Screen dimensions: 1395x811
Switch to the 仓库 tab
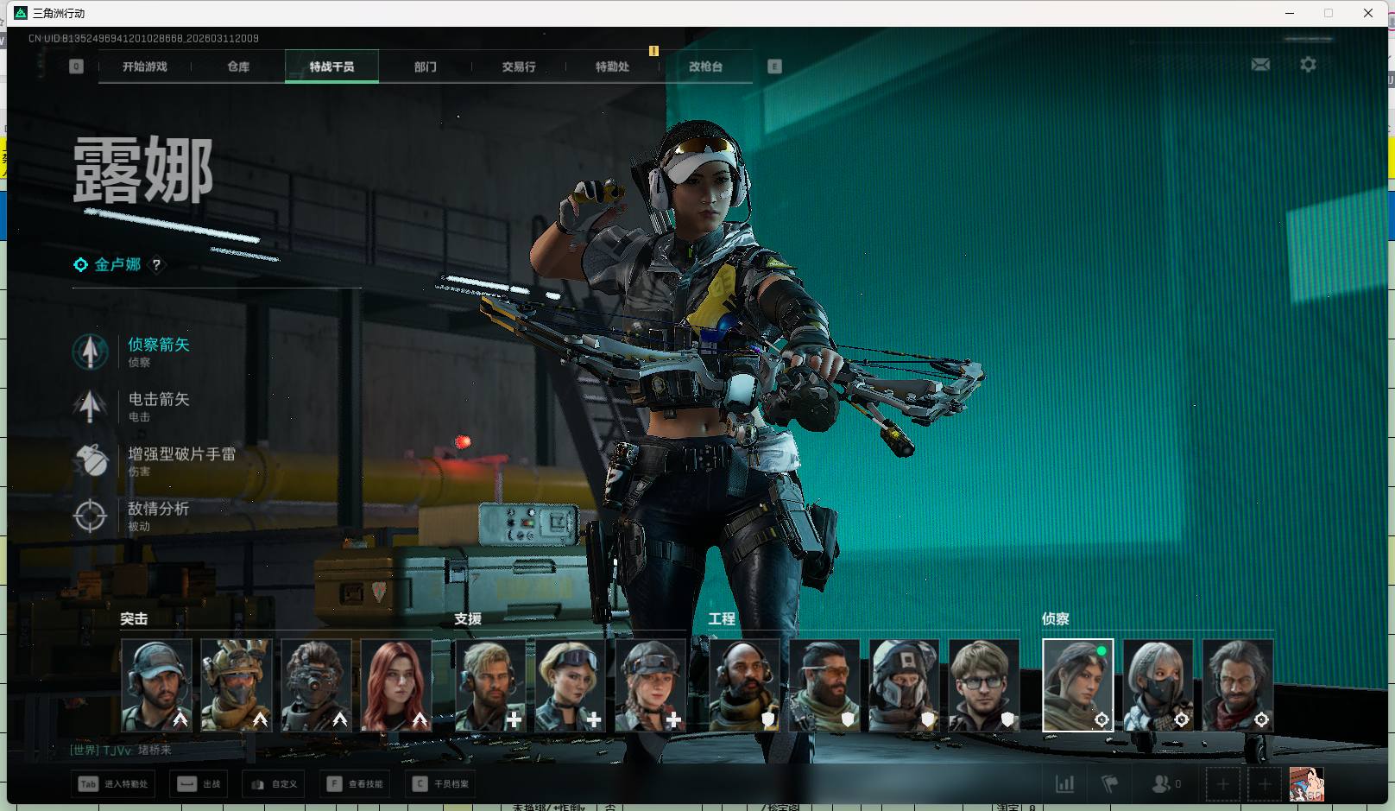pos(238,67)
